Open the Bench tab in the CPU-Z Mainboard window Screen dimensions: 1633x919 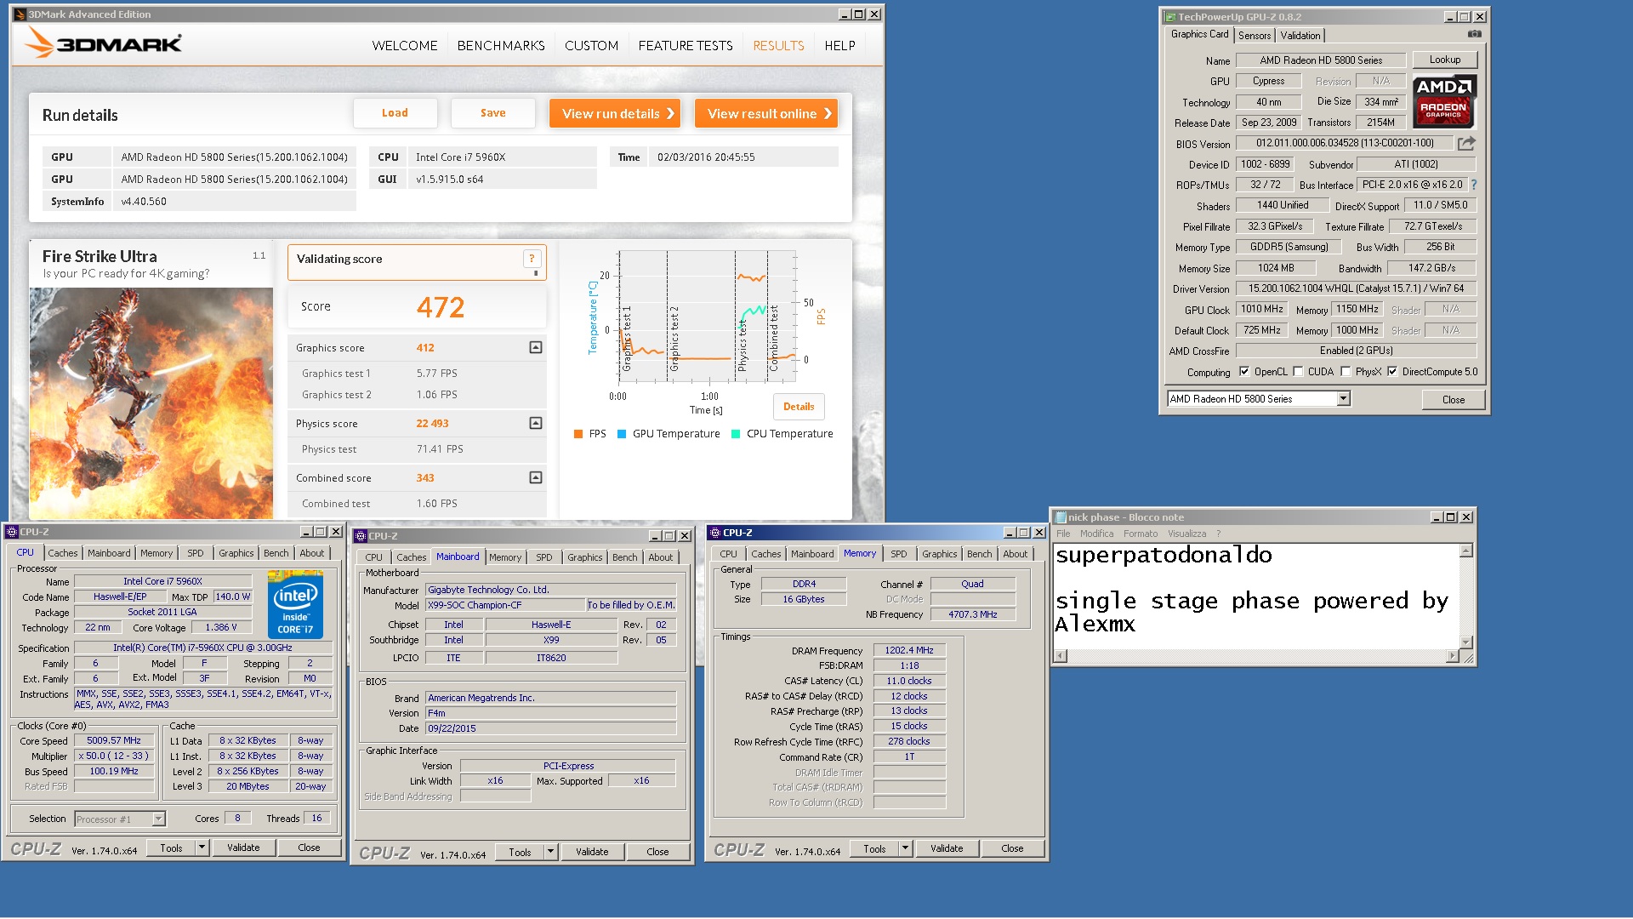click(x=625, y=557)
